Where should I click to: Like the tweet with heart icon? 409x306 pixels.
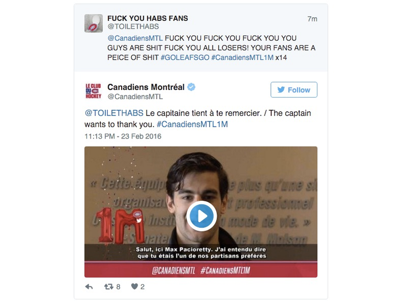[x=134, y=287]
